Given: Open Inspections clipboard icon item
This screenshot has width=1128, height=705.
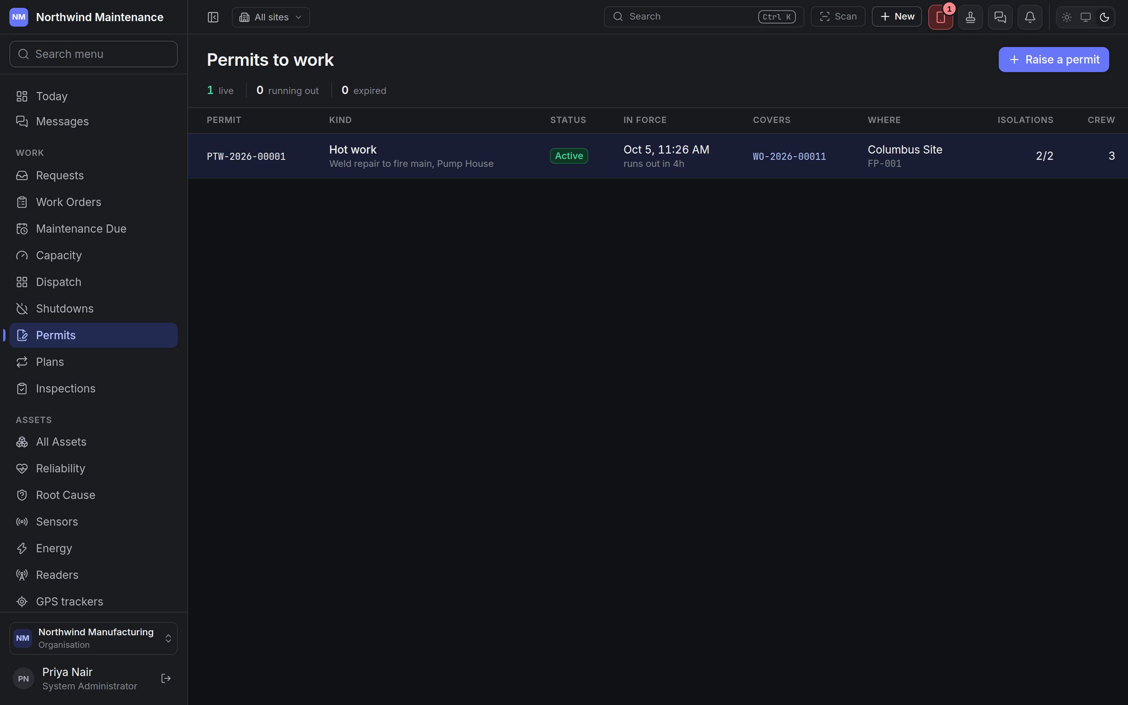Looking at the screenshot, I should pyautogui.click(x=94, y=389).
